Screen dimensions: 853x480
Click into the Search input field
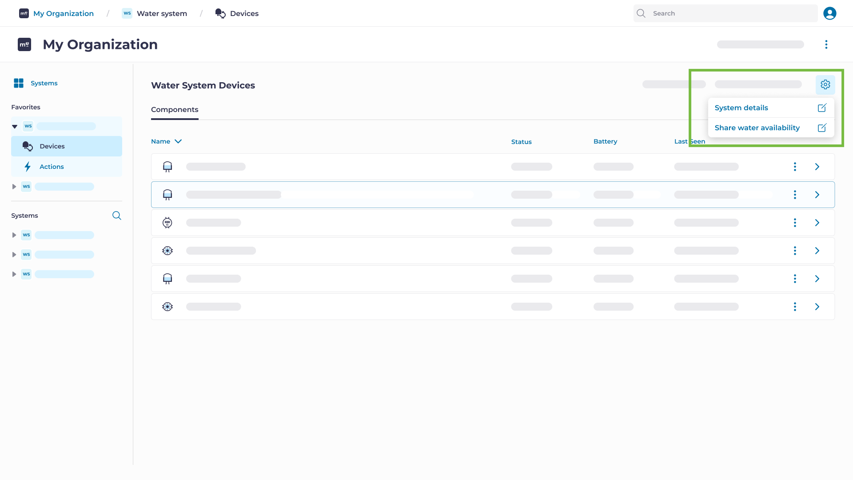725,13
